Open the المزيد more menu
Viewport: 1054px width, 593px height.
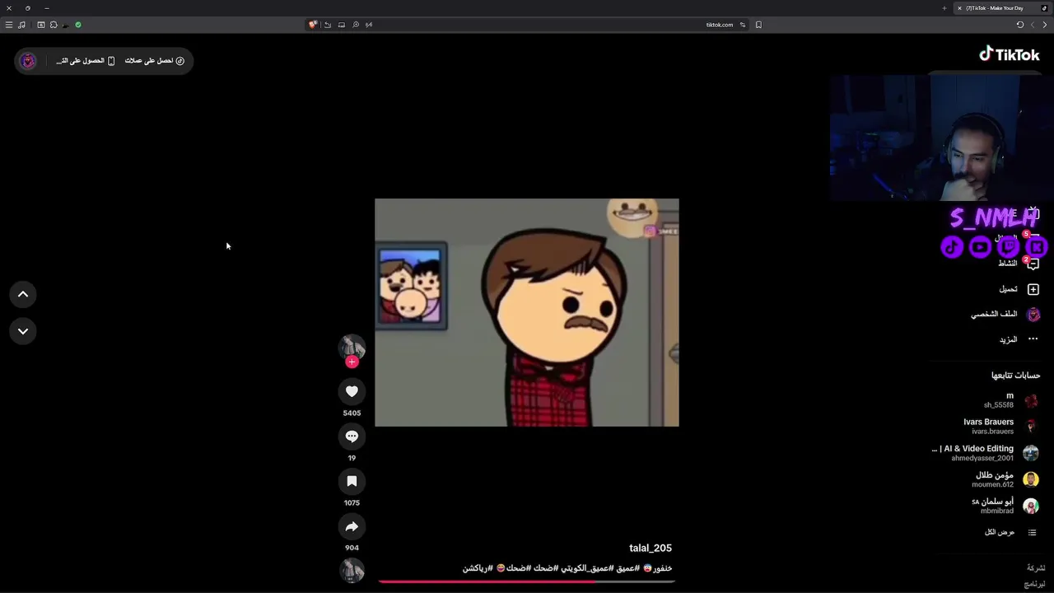1019,339
